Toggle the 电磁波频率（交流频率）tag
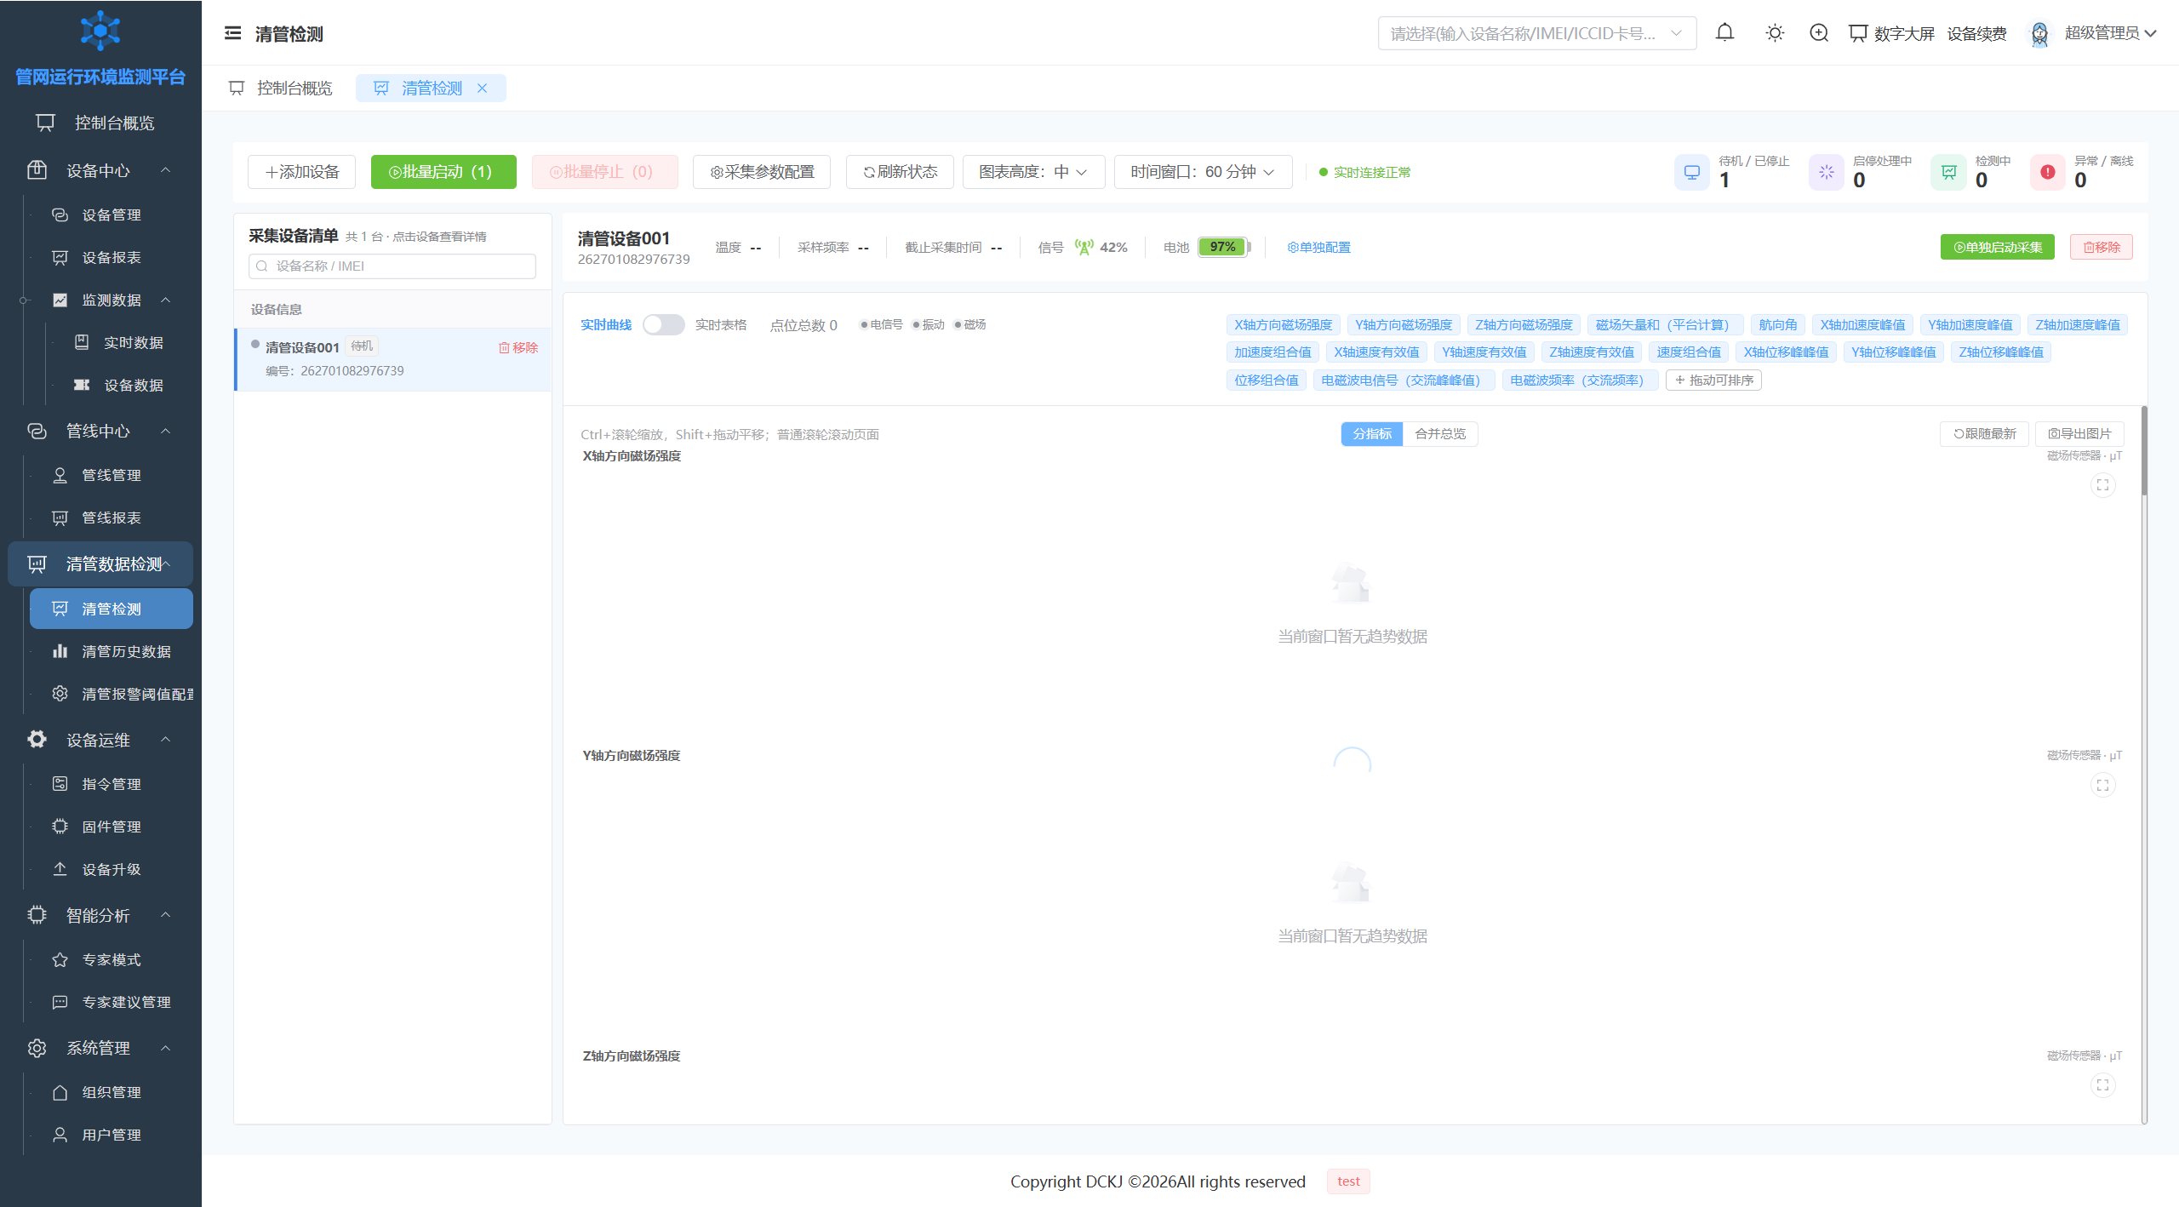Image resolution: width=2179 pixels, height=1207 pixels. click(x=1580, y=380)
